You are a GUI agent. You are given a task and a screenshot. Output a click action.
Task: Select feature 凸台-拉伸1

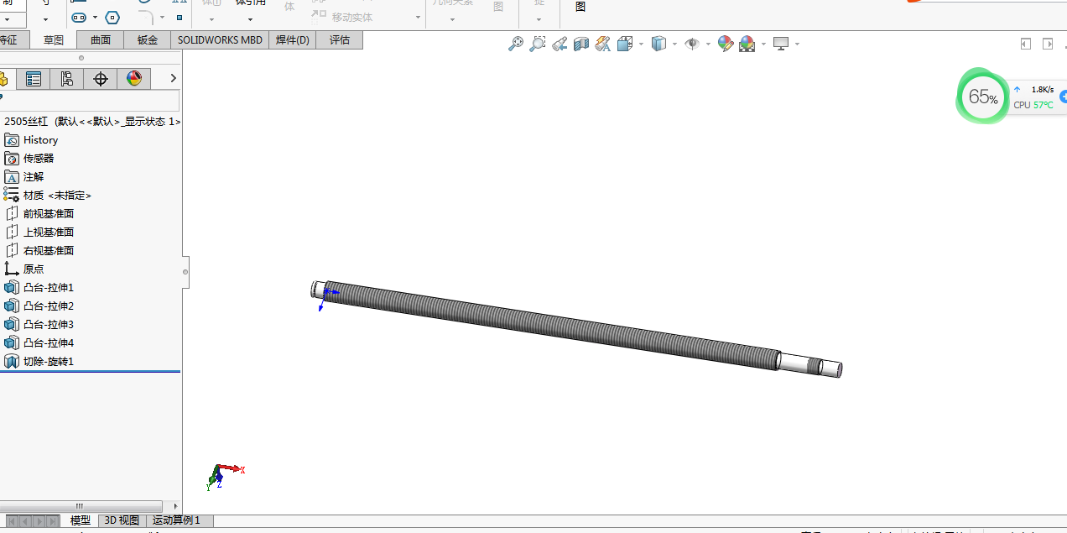pyautogui.click(x=49, y=288)
